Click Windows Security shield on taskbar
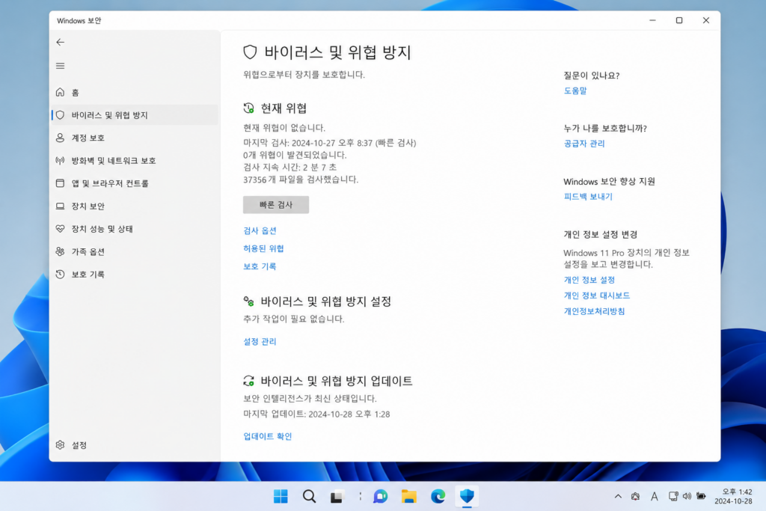 pyautogui.click(x=467, y=496)
